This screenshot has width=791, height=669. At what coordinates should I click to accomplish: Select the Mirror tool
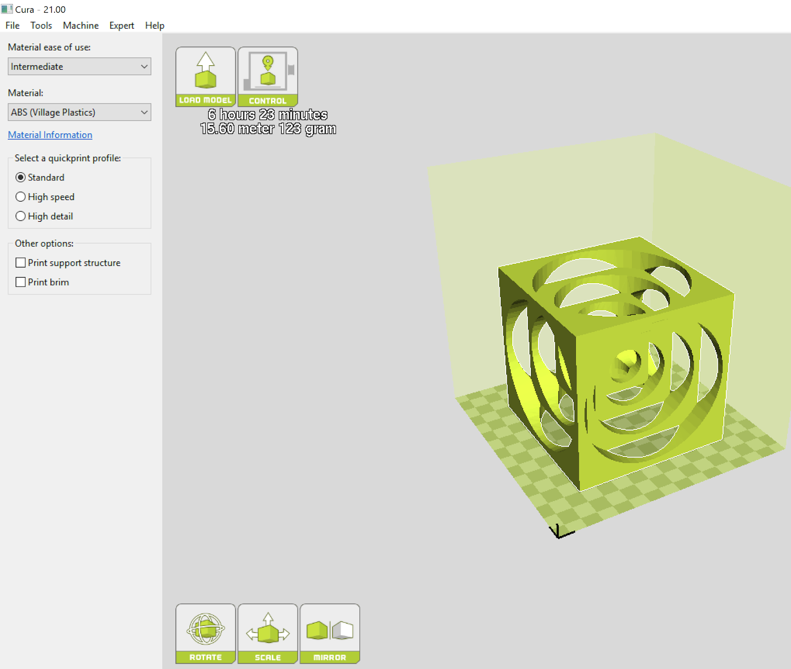point(330,633)
